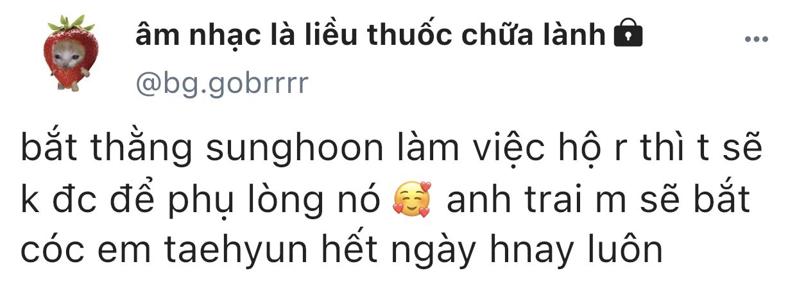Open the three-dot more options menu
Viewport: 797px width, 298px height.
[755, 40]
